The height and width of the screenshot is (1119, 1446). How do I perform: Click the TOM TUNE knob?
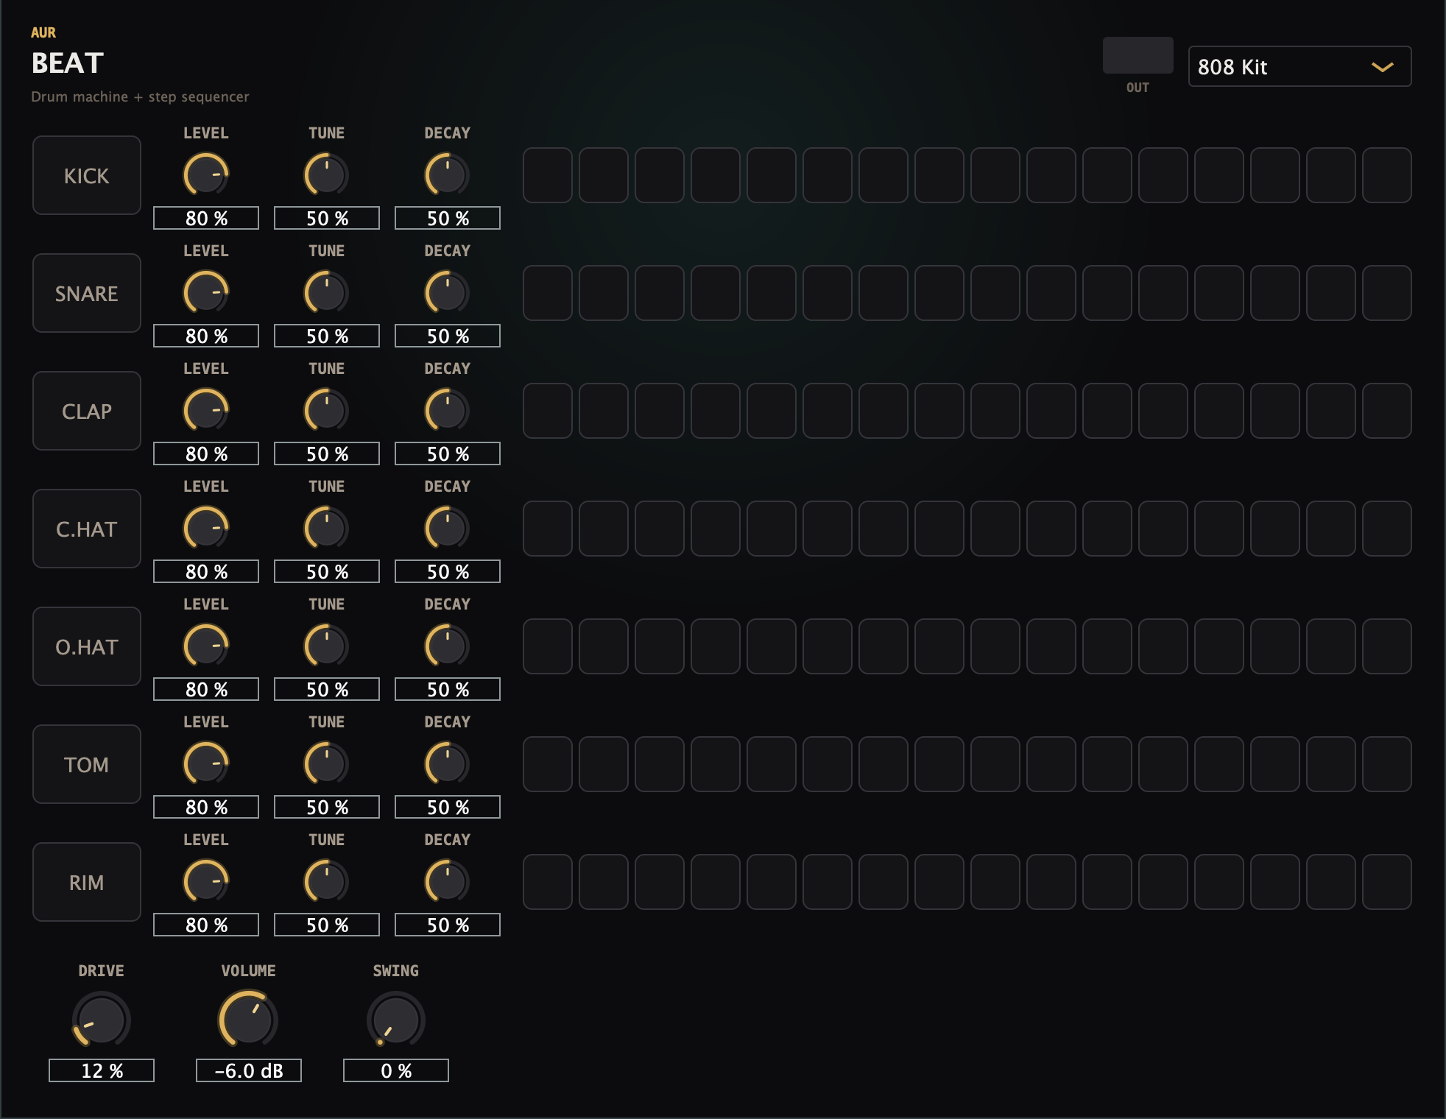coord(327,763)
